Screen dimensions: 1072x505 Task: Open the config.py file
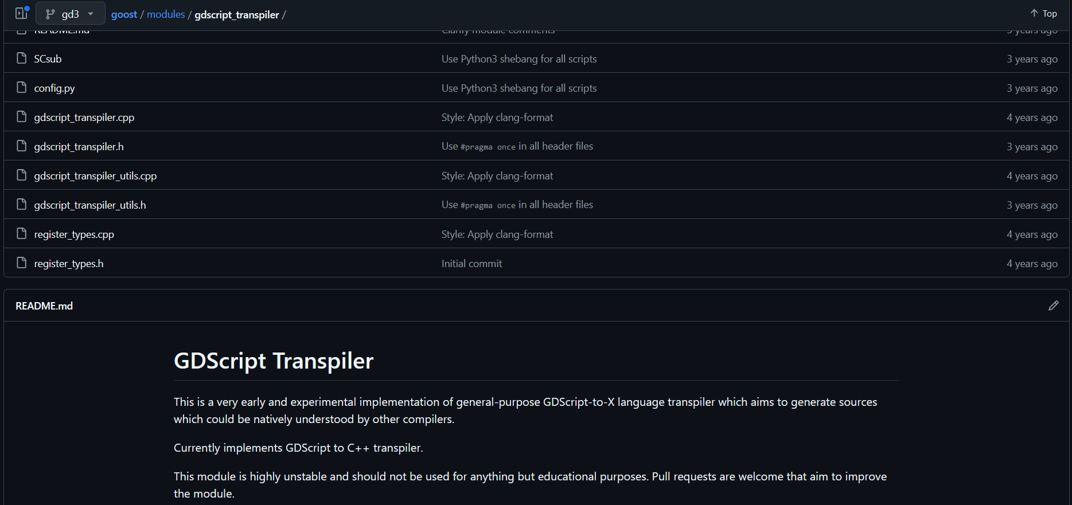tap(54, 88)
